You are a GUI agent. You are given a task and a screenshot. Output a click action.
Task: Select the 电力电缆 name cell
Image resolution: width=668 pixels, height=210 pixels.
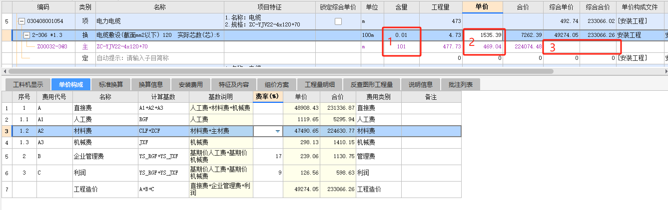point(159,21)
